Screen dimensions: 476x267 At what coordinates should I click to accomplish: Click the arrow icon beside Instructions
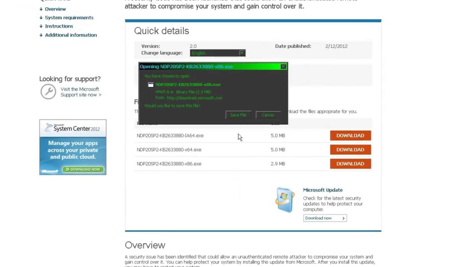[x=41, y=26]
